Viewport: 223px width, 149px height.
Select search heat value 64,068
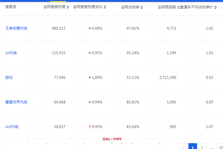(60, 102)
